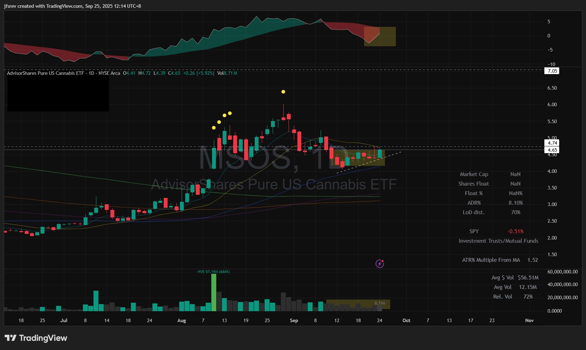Select the 4.74 price level tag
Screen dimensions: 586x350
tap(552, 143)
